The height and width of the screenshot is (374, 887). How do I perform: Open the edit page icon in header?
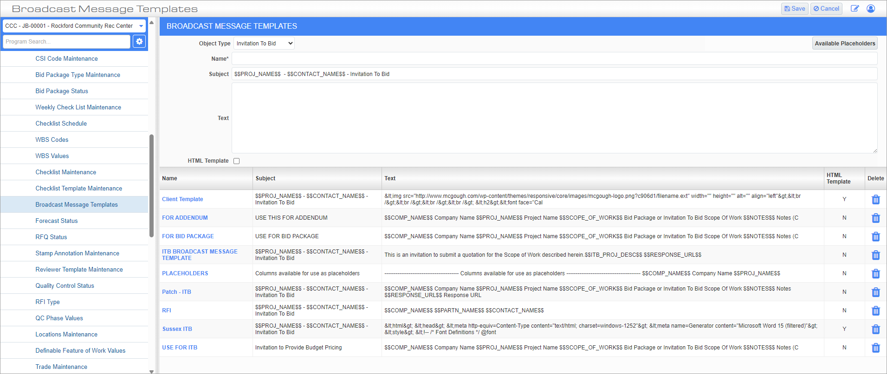coord(855,9)
